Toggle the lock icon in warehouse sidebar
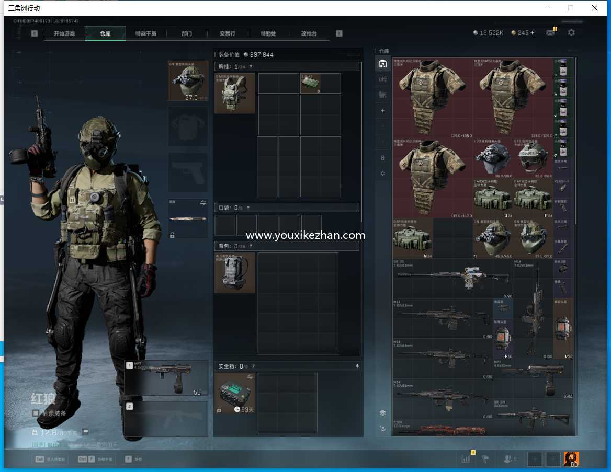The height and width of the screenshot is (472, 611). click(x=382, y=158)
